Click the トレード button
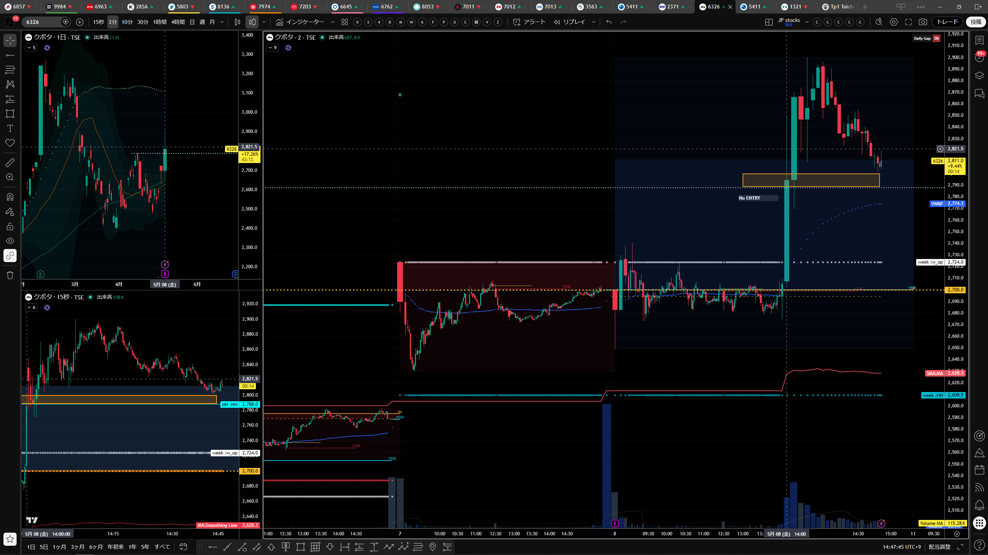This screenshot has width=988, height=555. (947, 22)
